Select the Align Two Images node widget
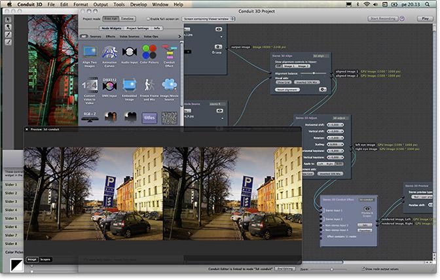This screenshot has height=280, width=440. point(90,56)
